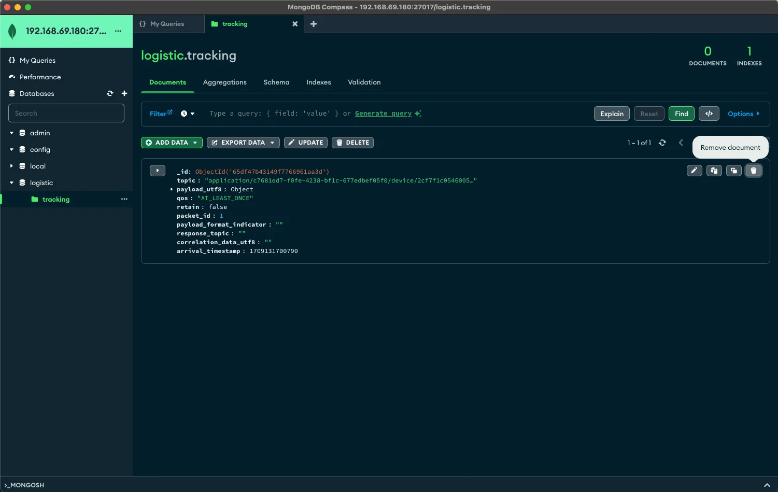Click the DOCUMENTS count in the header
This screenshot has height=492, width=778.
click(708, 56)
